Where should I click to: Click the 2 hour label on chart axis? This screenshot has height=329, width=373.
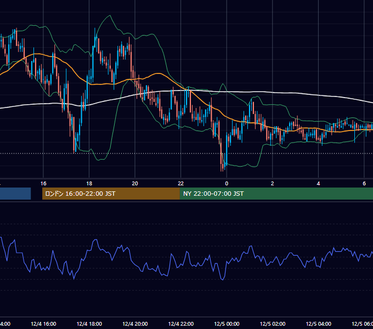pos(273,184)
